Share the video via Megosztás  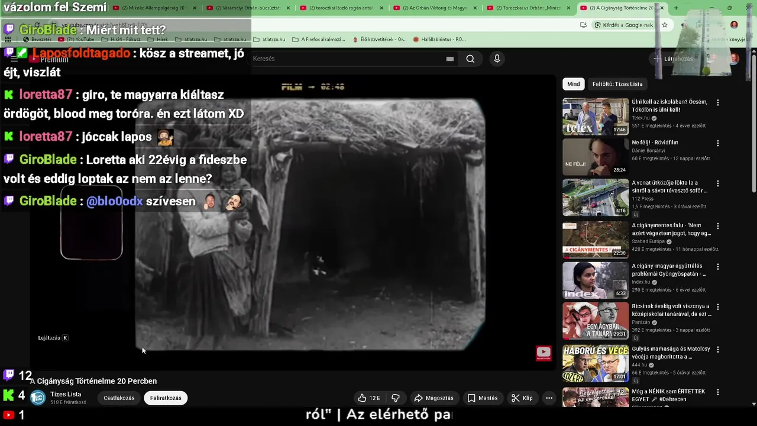(434, 398)
